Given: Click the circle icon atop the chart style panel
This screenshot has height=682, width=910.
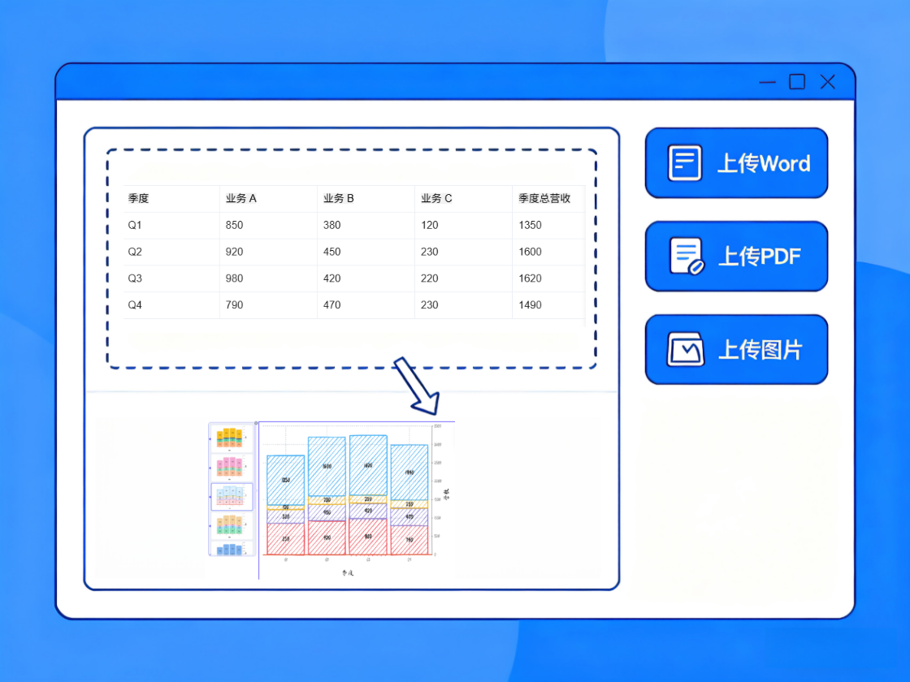Looking at the screenshot, I should click(256, 423).
